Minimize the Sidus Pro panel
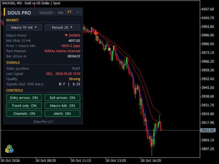Image resolution: width=219 pixels, height=164 pixels. pos(78,12)
